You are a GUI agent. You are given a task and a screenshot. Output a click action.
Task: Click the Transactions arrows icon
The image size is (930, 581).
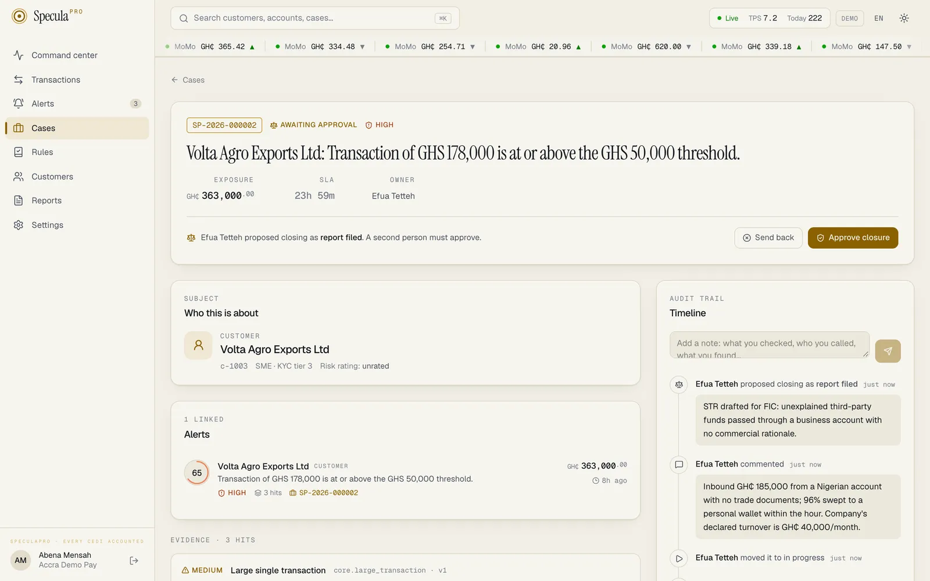coord(19,80)
